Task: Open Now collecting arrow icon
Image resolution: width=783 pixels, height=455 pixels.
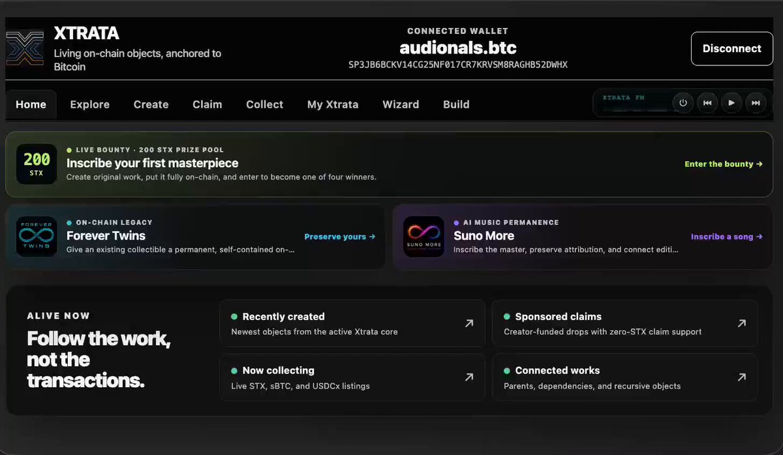Action: point(468,377)
